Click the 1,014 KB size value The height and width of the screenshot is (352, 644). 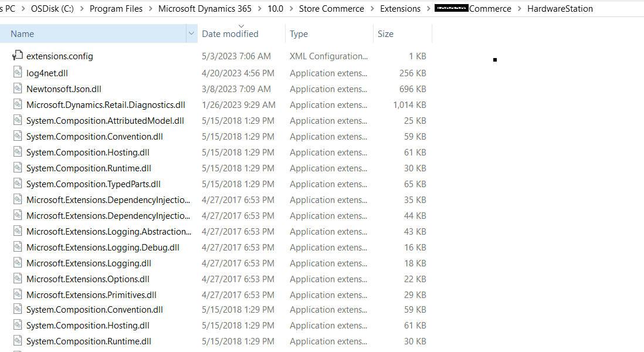click(409, 105)
